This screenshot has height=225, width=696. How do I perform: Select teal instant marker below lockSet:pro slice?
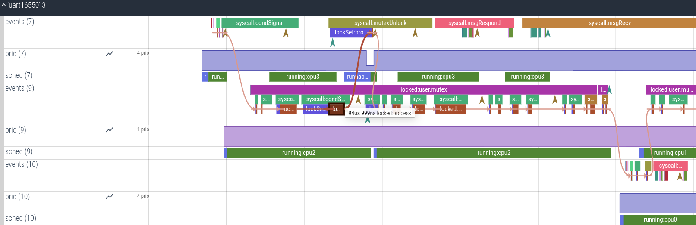tap(332, 43)
